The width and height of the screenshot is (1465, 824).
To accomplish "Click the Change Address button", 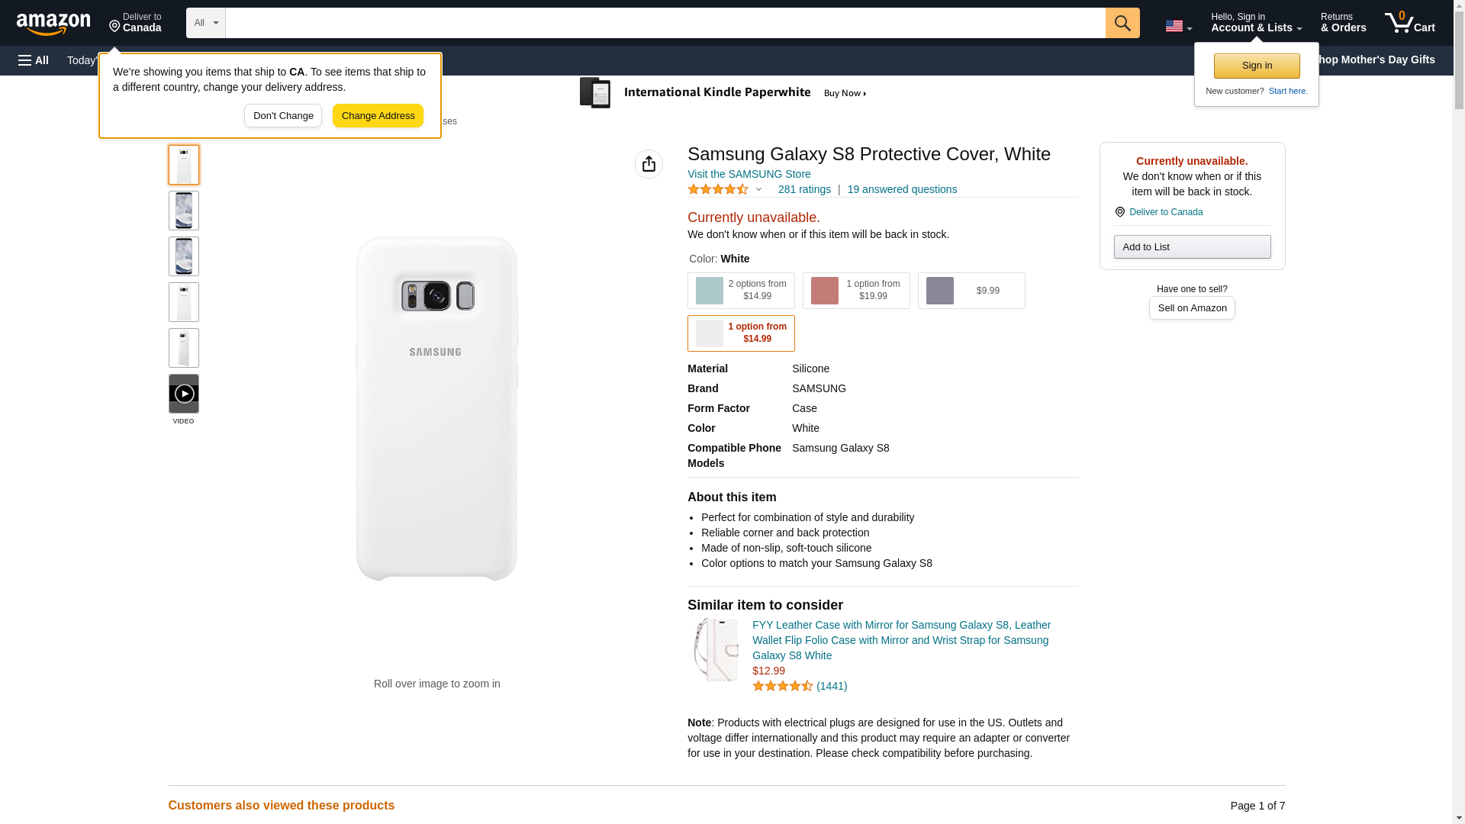I will click(378, 116).
